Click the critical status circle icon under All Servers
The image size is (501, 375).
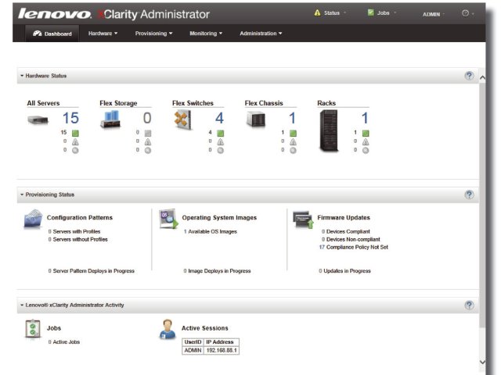pos(75,151)
